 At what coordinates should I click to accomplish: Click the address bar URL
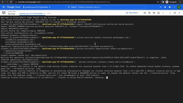64,2
